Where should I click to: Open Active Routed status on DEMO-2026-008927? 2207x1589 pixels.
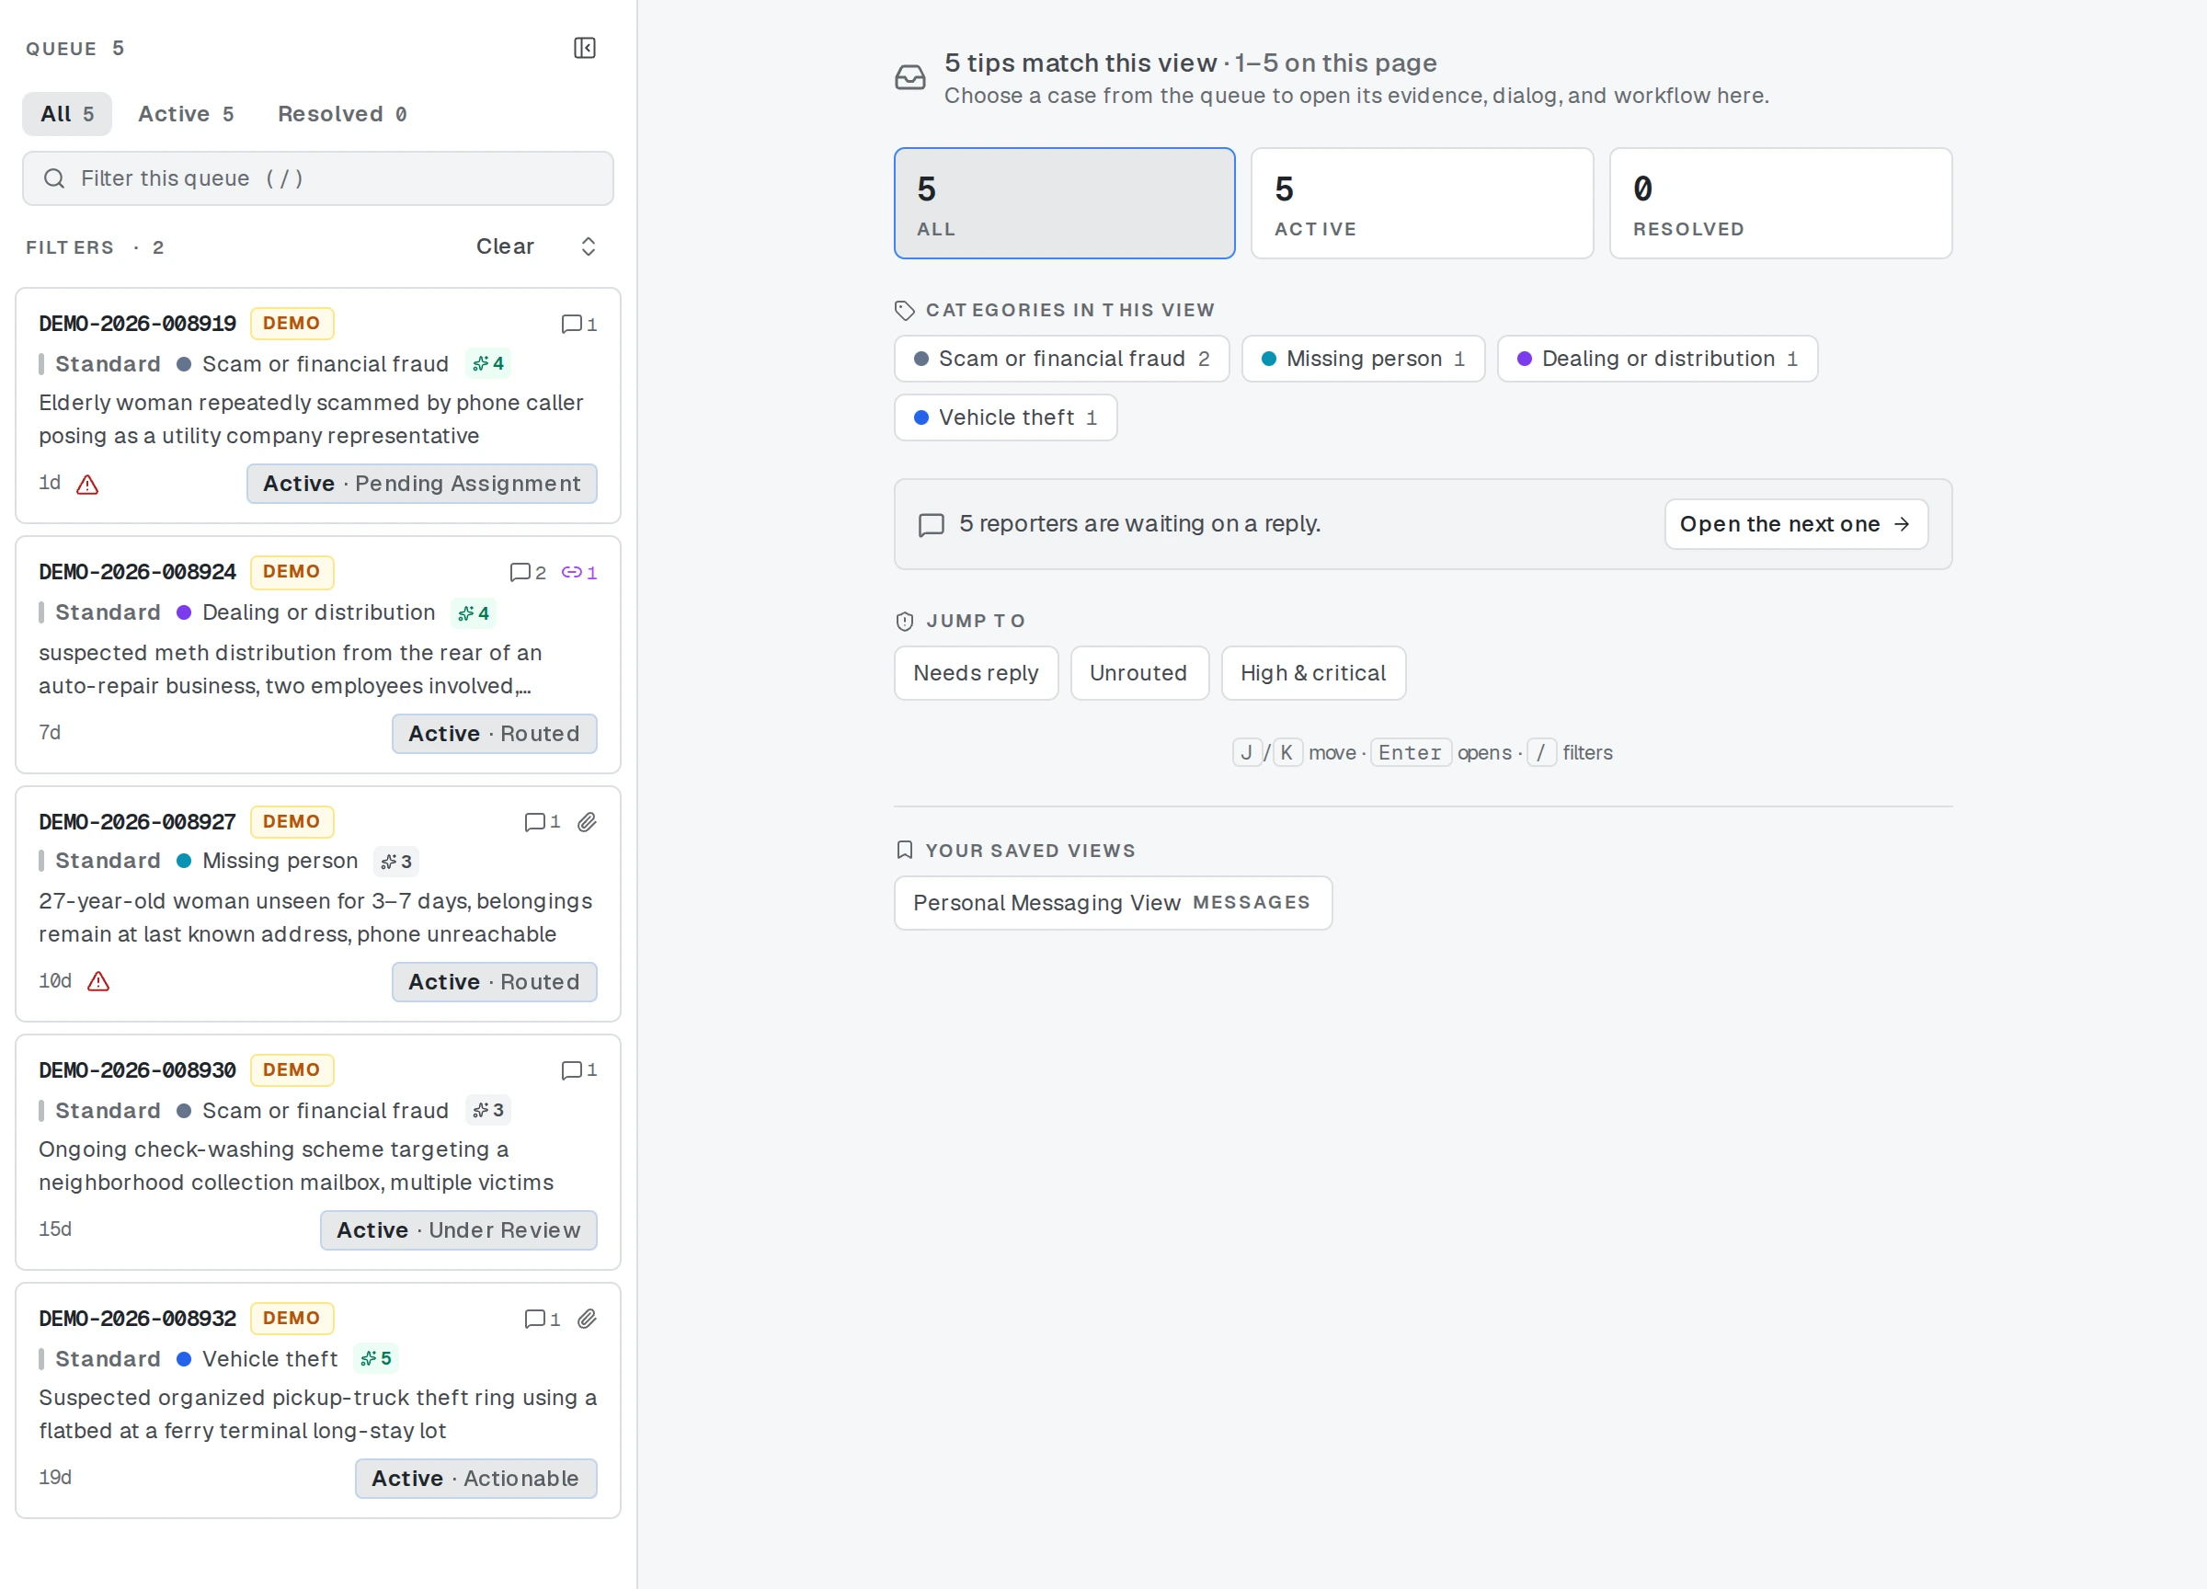(x=495, y=982)
